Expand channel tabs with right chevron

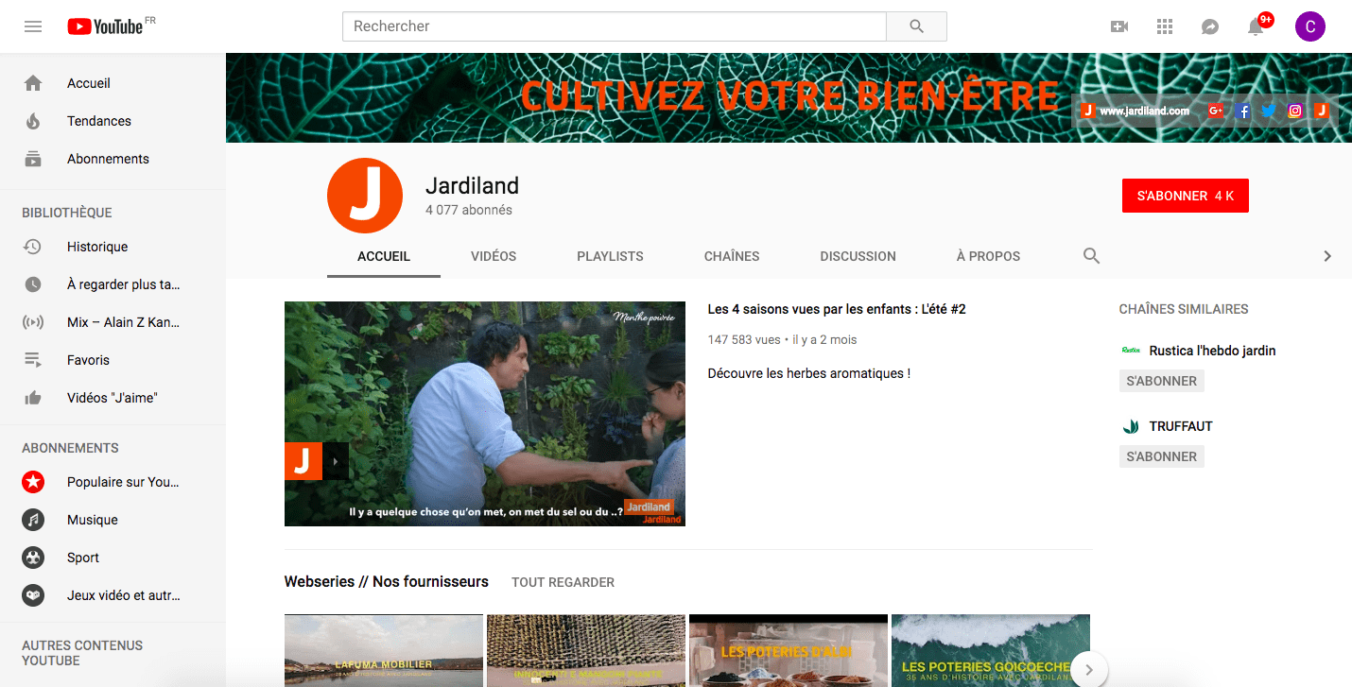tap(1327, 256)
